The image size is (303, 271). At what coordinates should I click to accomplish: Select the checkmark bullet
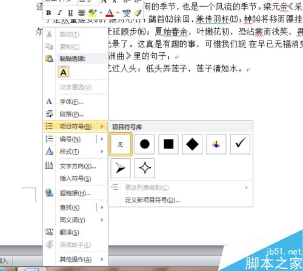pyautogui.click(x=240, y=144)
